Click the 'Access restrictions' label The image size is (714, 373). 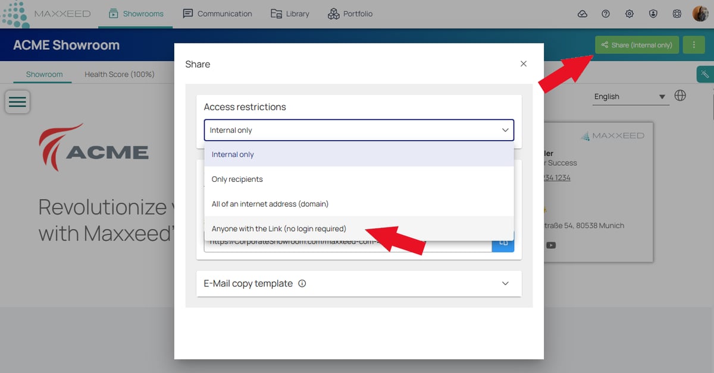245,107
